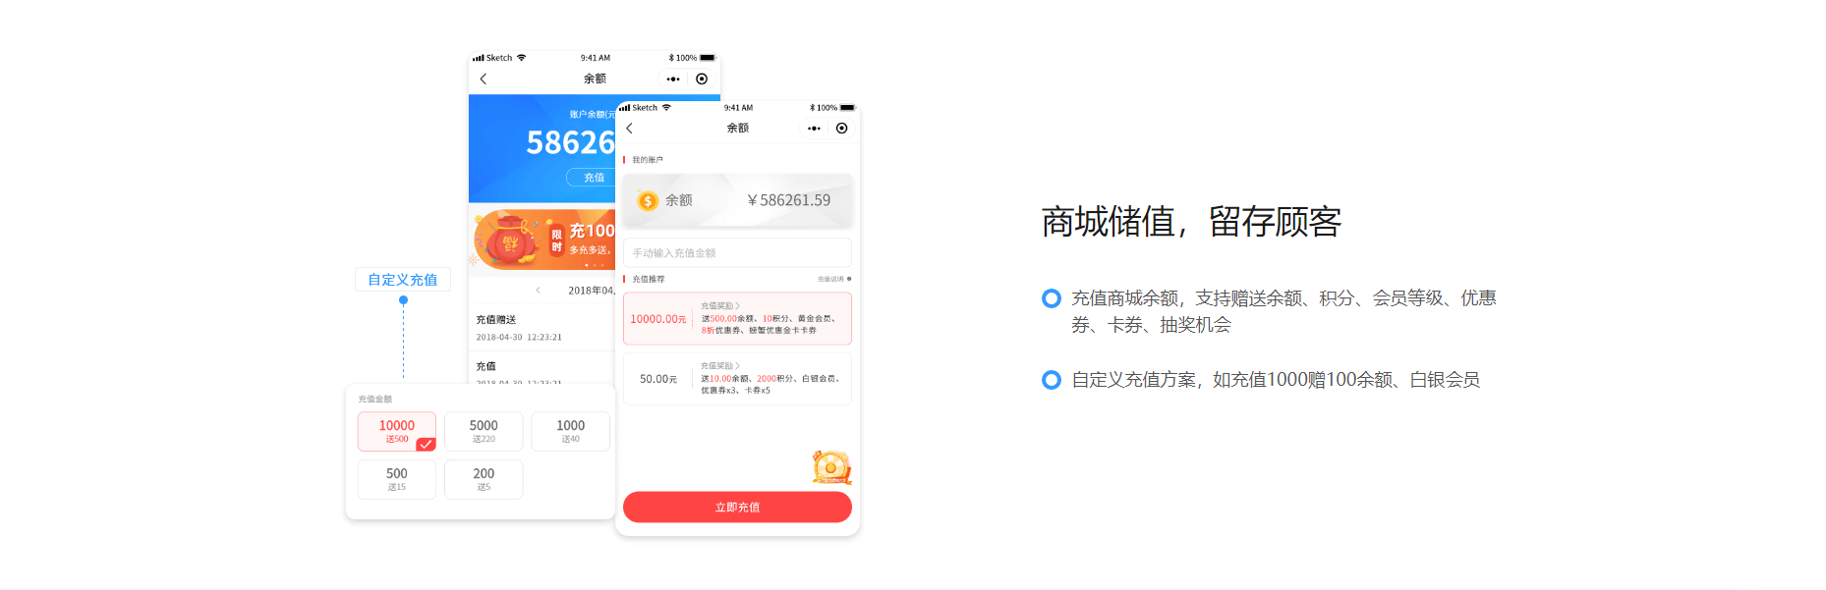Expand 充值奖励 details in 50.00元 card
The width and height of the screenshot is (1826, 590).
point(720,366)
